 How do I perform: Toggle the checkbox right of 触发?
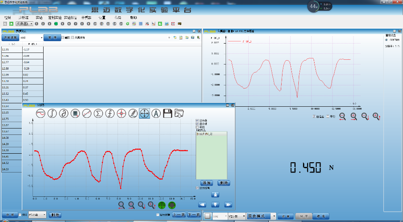(x=73, y=38)
